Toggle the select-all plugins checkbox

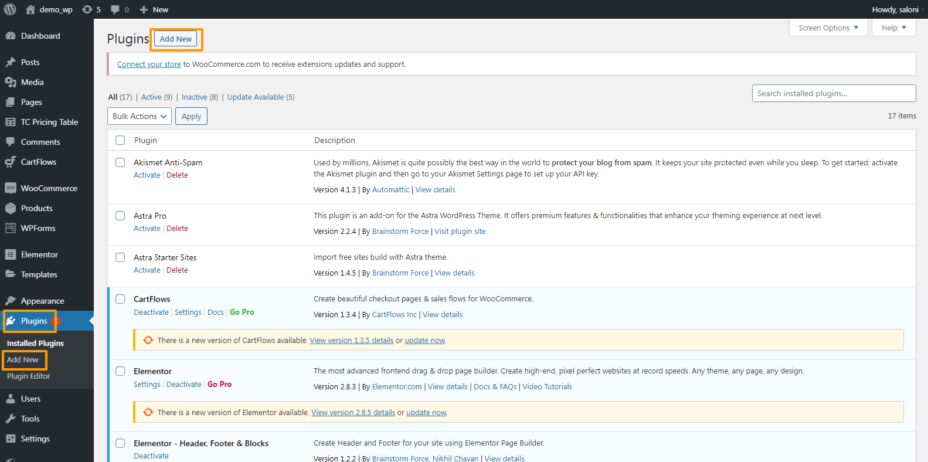click(x=120, y=140)
